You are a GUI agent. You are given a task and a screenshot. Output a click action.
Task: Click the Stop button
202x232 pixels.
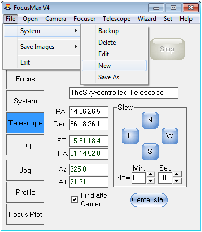point(167,49)
